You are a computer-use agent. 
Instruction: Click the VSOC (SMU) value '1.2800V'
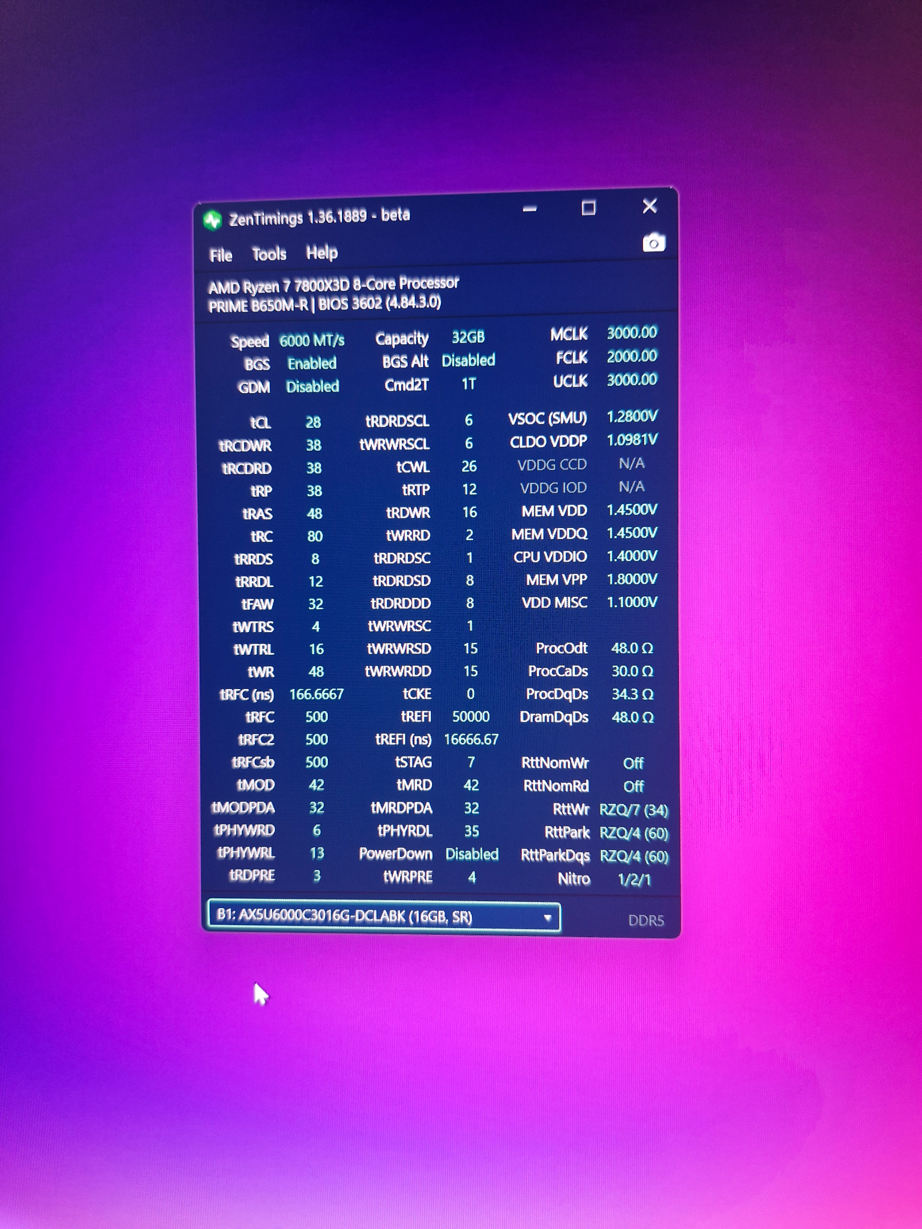632,417
